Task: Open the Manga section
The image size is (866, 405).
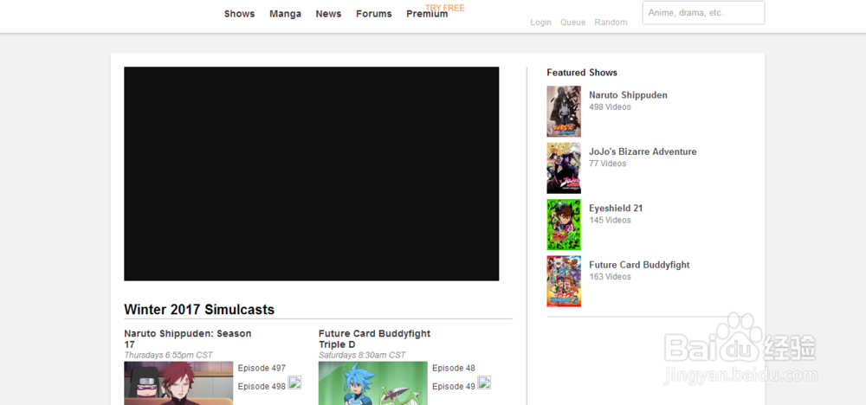Action: [285, 14]
